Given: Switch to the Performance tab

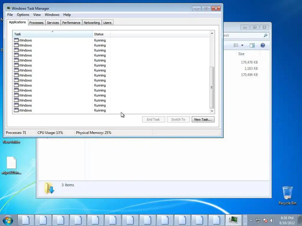Looking at the screenshot, I should (71, 23).
